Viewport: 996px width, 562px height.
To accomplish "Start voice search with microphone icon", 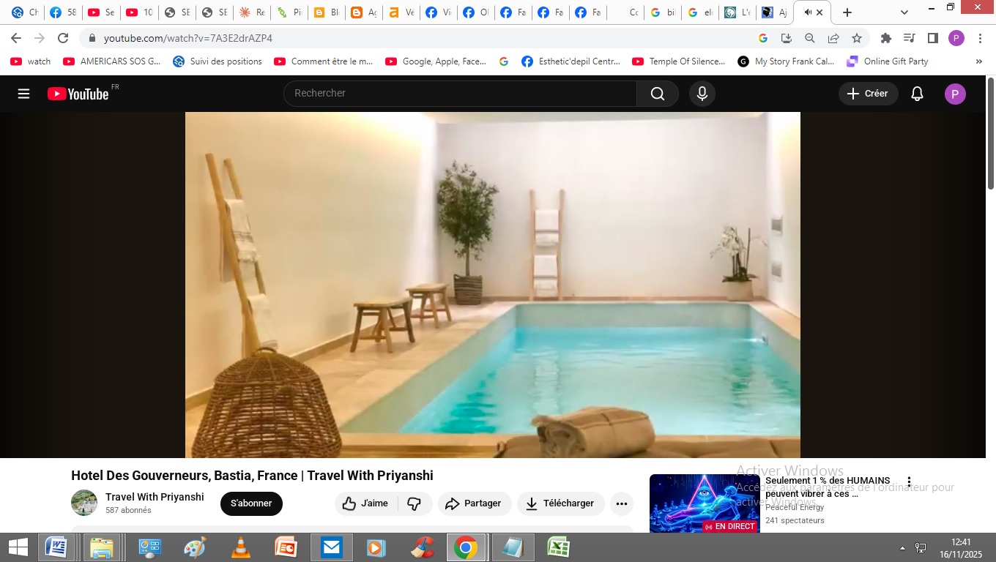I will coord(702,94).
